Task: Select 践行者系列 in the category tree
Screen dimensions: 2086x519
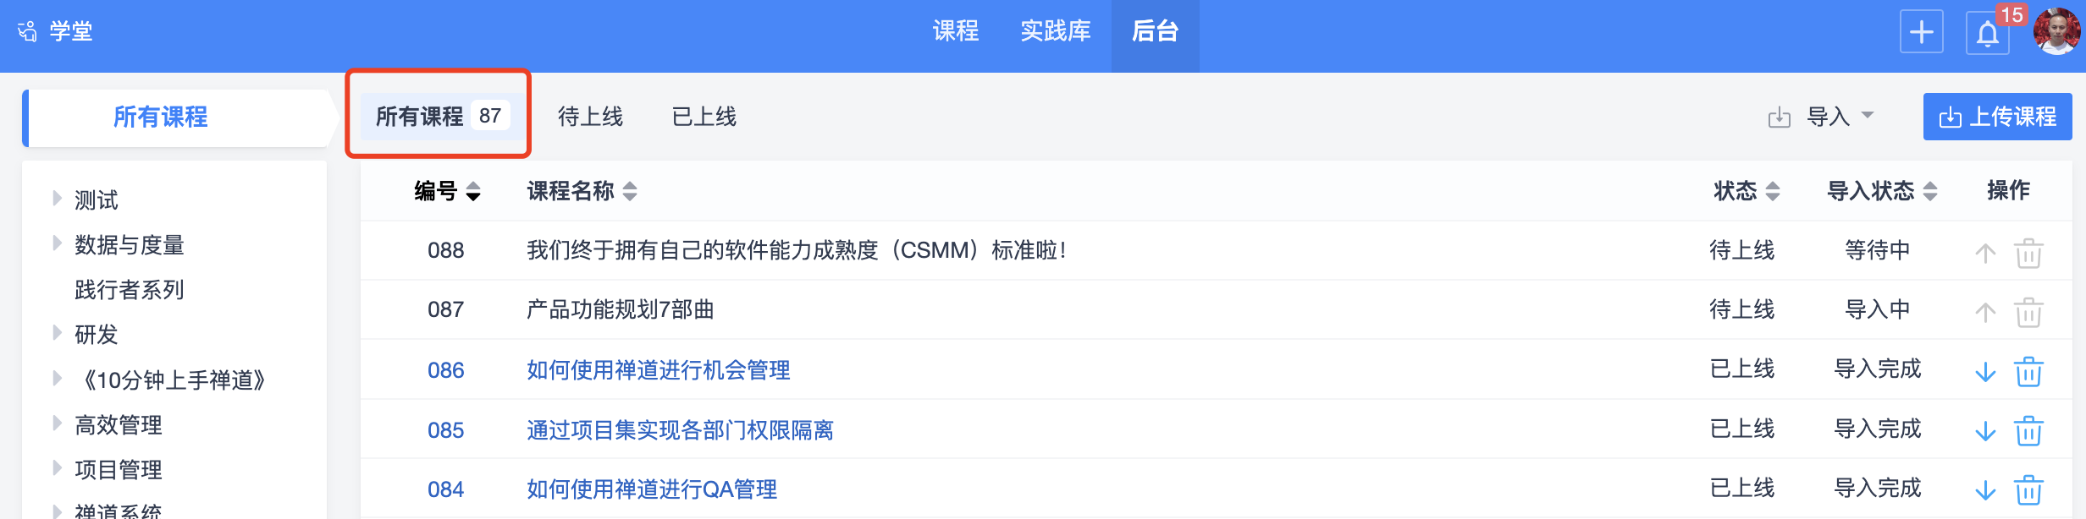Action: pos(129,290)
